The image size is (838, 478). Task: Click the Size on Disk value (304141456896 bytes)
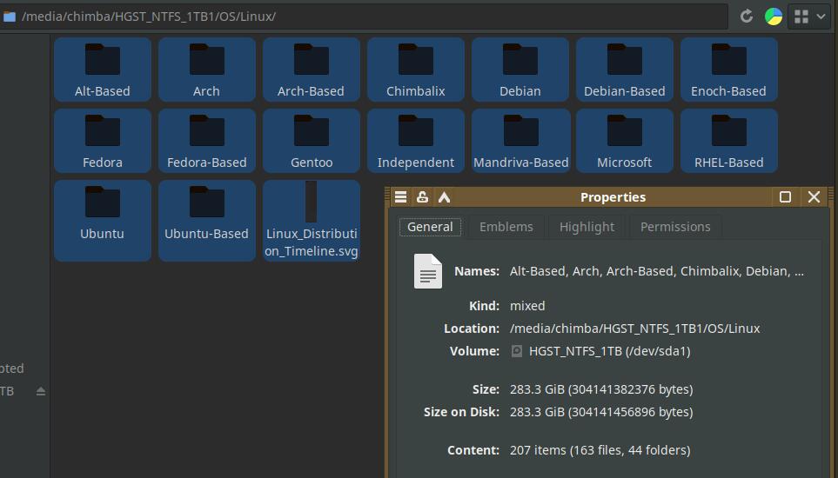(601, 412)
